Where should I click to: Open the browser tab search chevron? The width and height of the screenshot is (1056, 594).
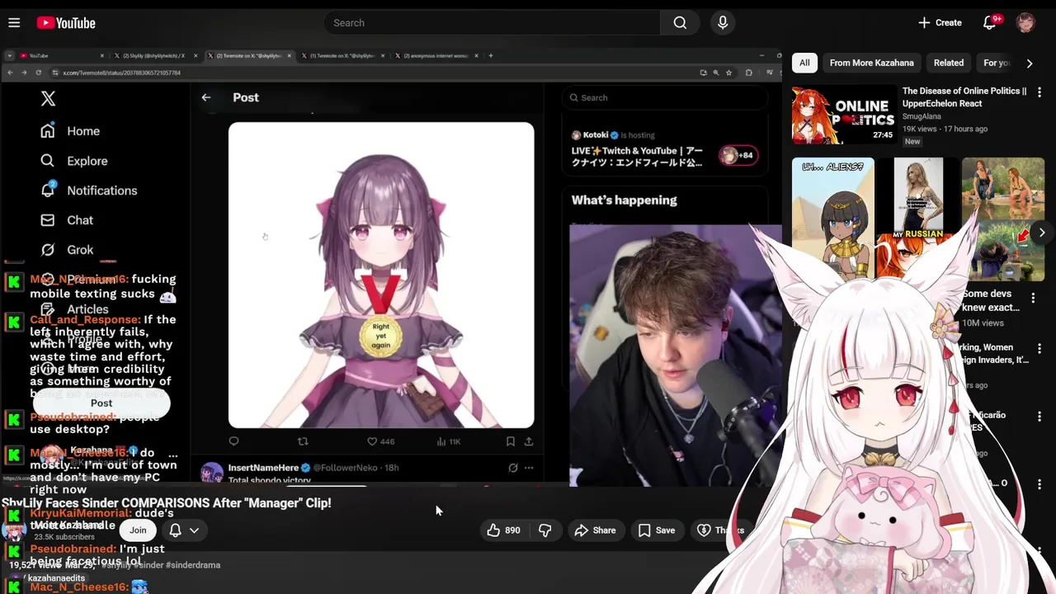point(8,55)
